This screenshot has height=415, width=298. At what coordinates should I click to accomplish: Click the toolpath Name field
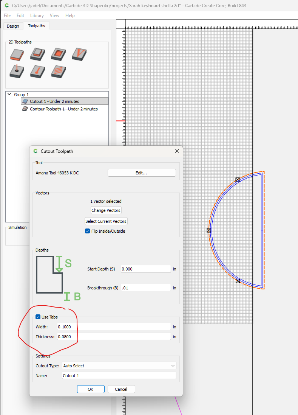[119, 376]
